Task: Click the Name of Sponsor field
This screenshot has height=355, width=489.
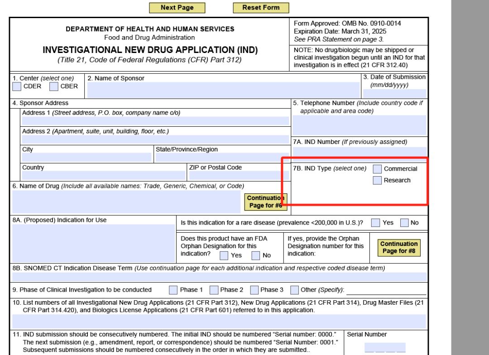Action: click(x=223, y=90)
